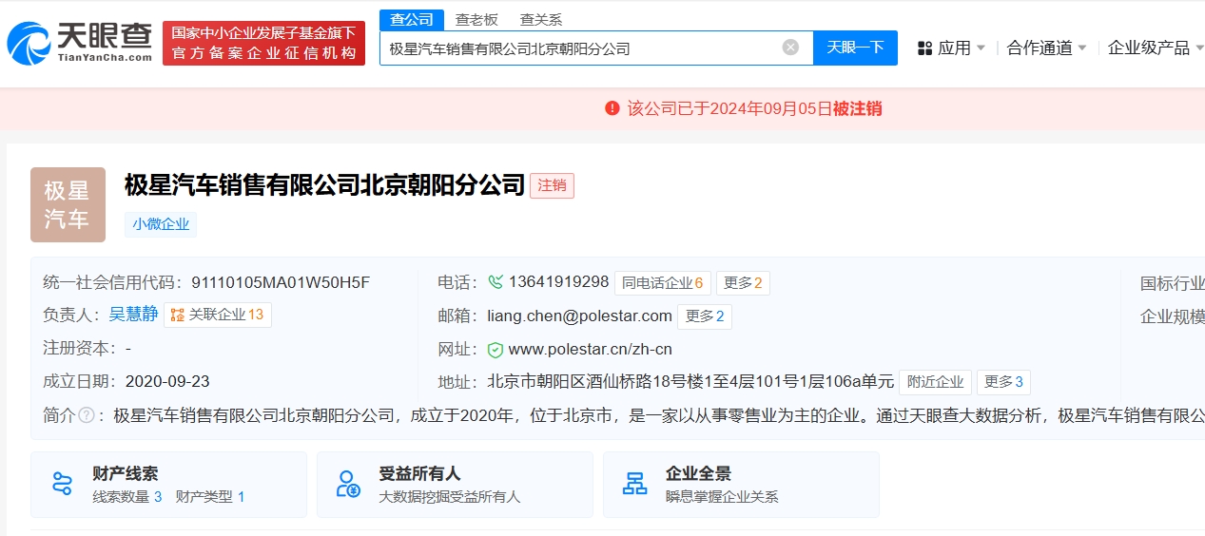Click the 小微企业 tag
This screenshot has width=1205, height=536.
161,224
